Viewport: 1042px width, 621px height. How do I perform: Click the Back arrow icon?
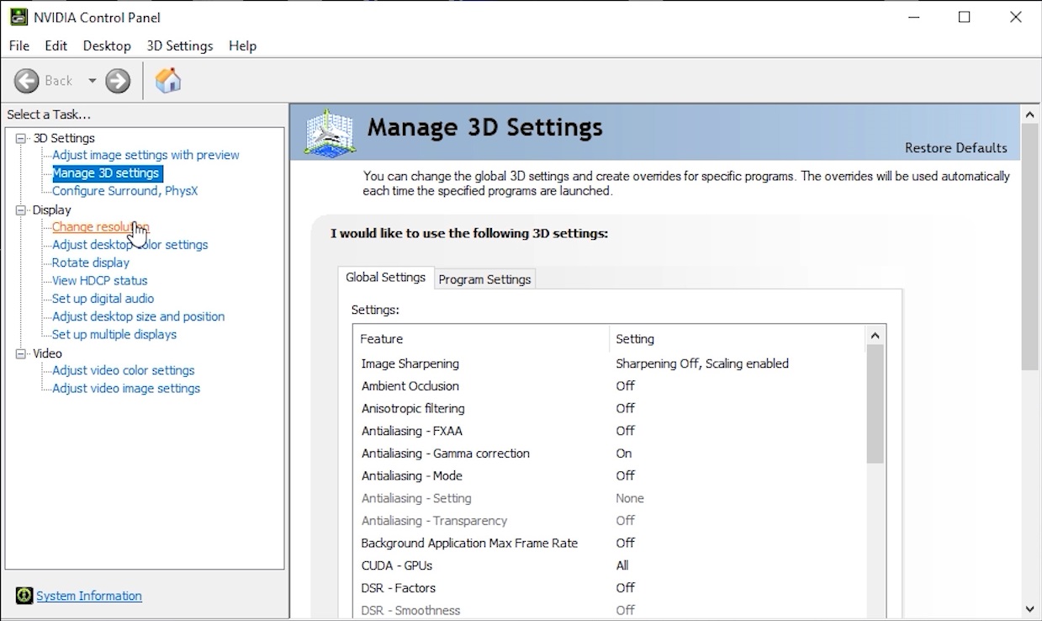pos(27,81)
